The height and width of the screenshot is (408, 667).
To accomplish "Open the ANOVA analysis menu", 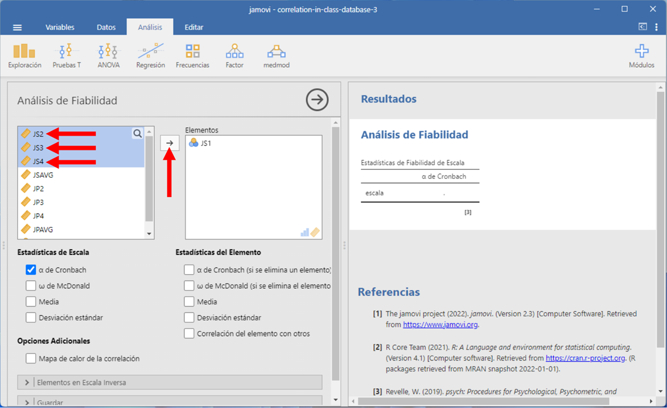I will click(x=108, y=56).
